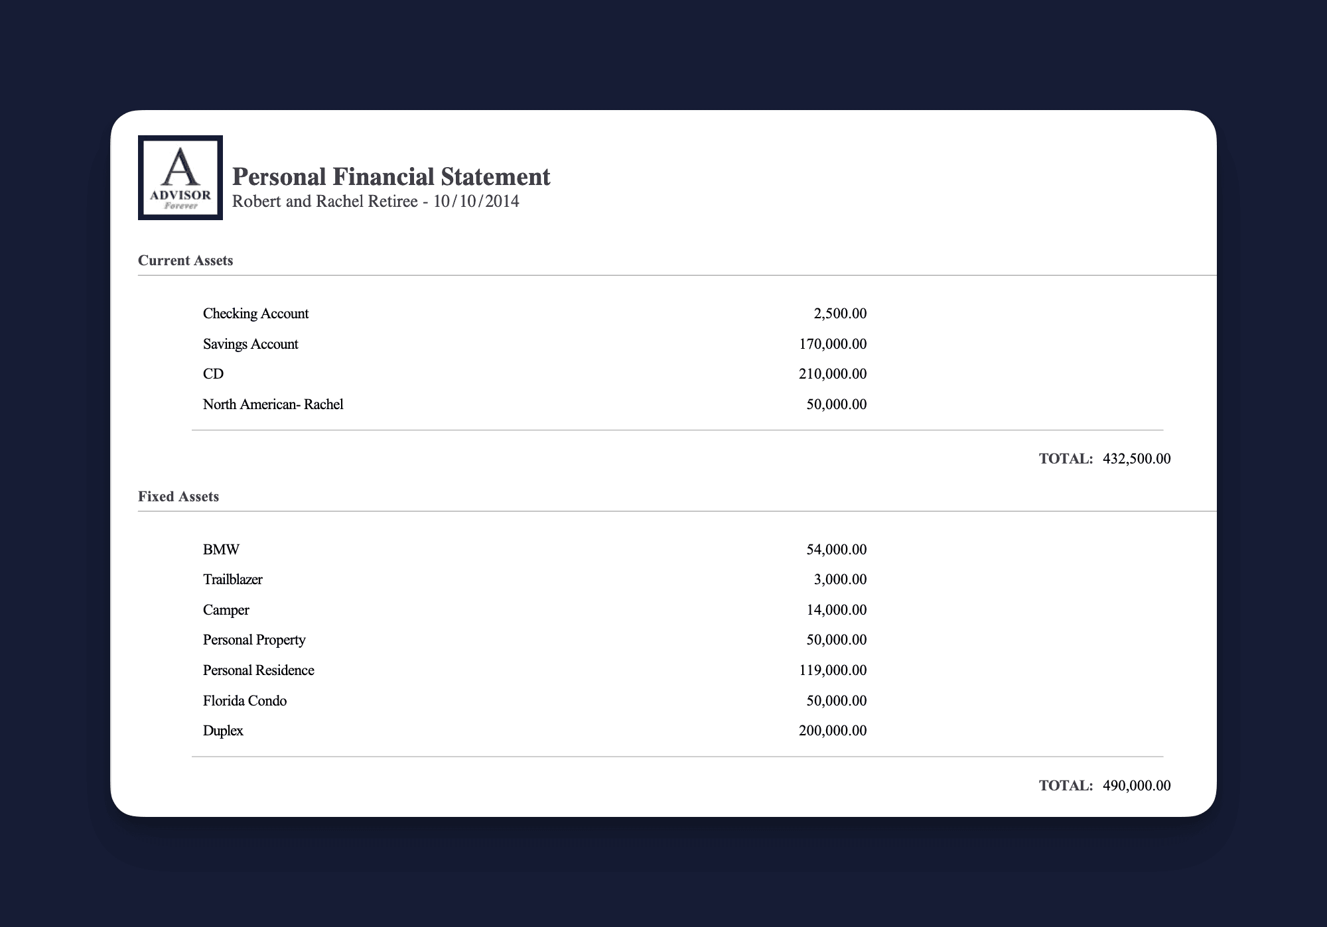Select the CD line item
The width and height of the screenshot is (1327, 927).
pos(213,373)
